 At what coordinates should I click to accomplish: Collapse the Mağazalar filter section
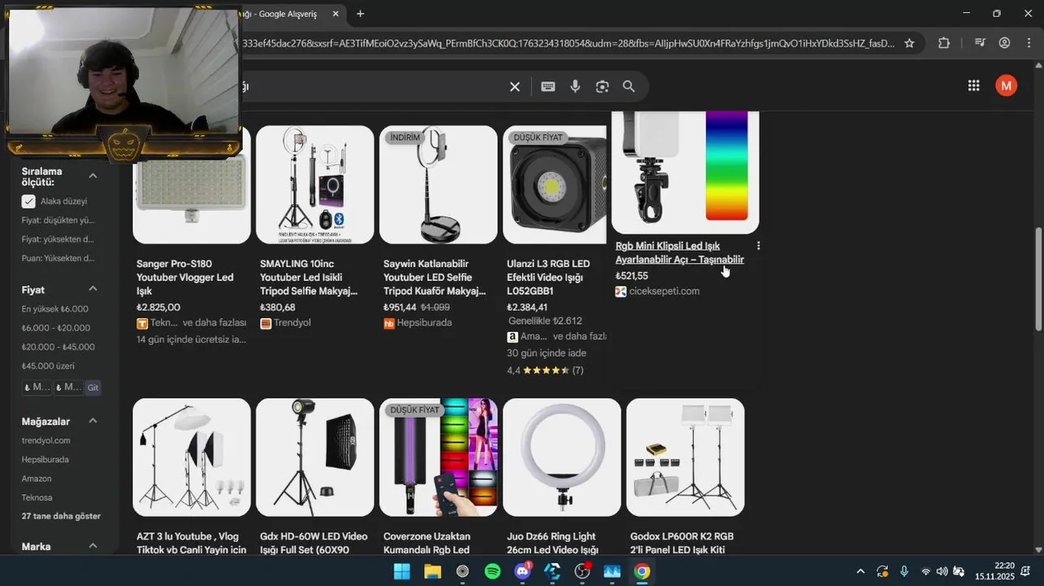[93, 421]
